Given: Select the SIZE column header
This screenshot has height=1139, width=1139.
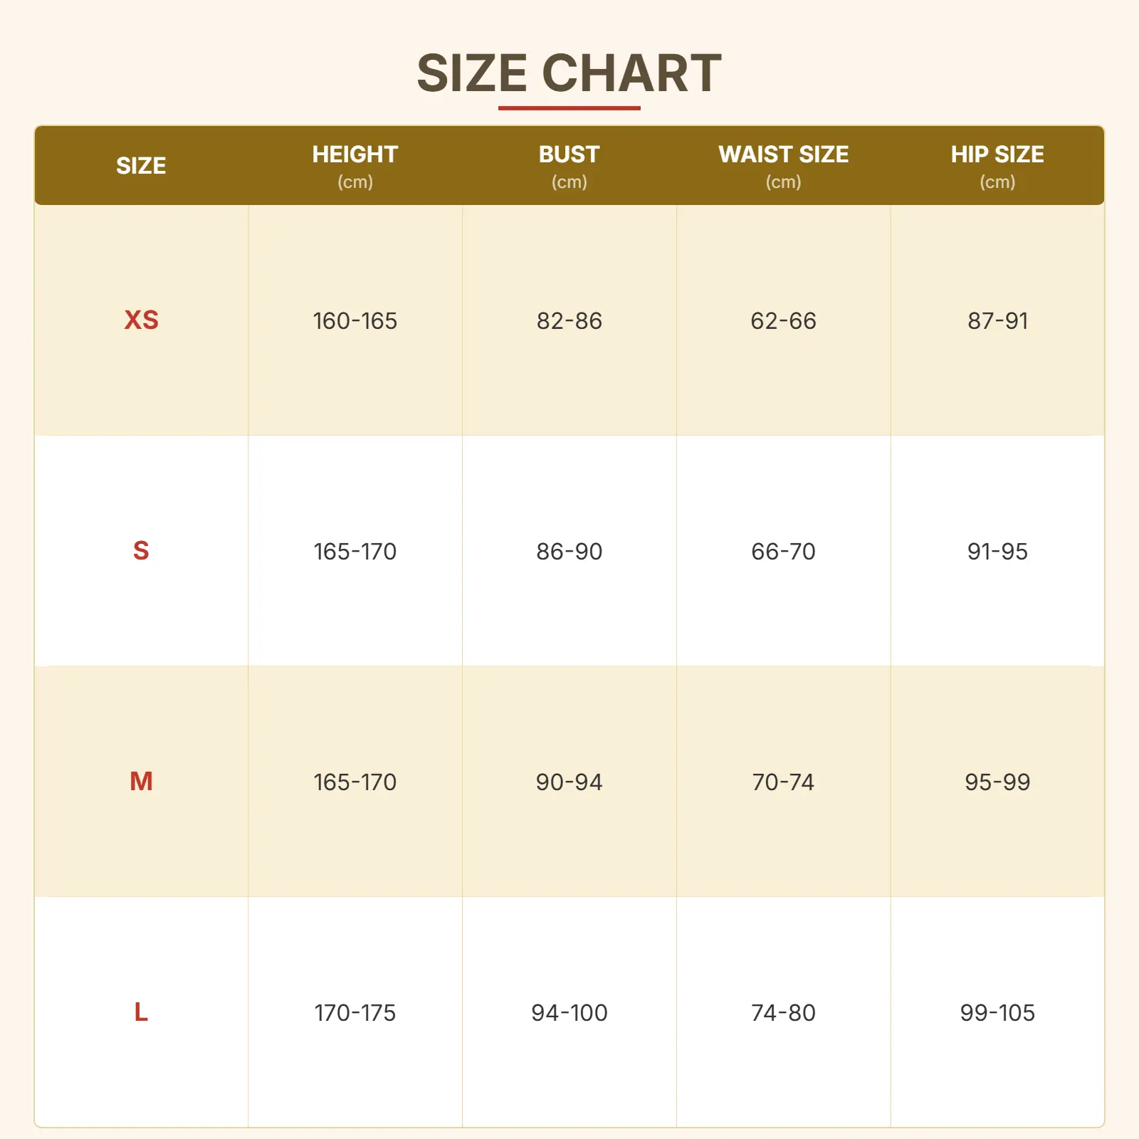Looking at the screenshot, I should (x=141, y=166).
